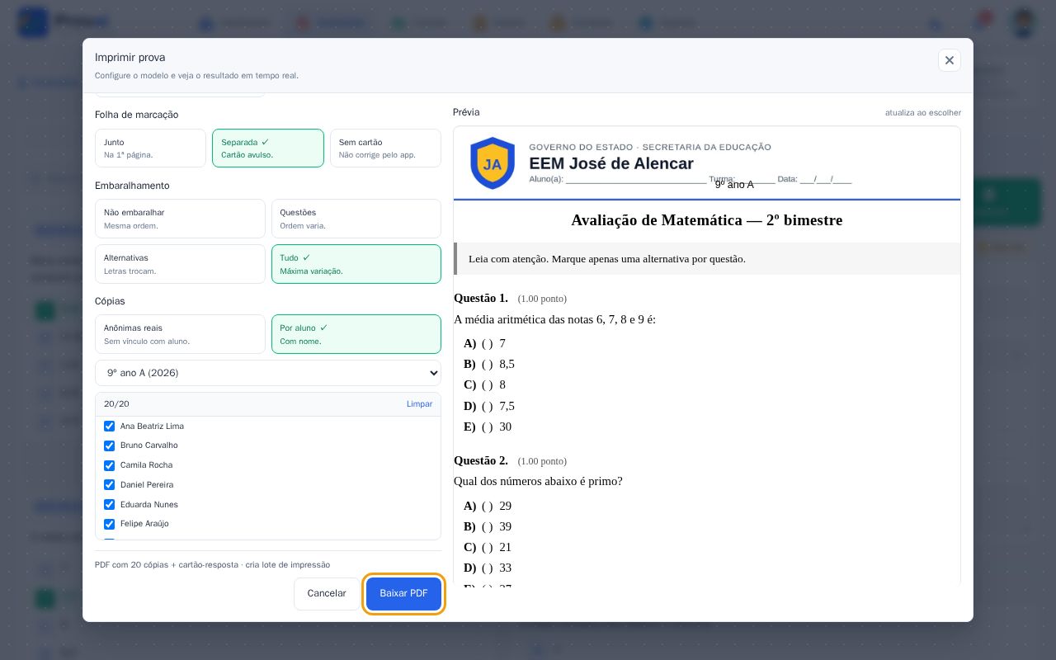
Task: Choose the "Por aluno" copies option
Action: click(x=356, y=334)
